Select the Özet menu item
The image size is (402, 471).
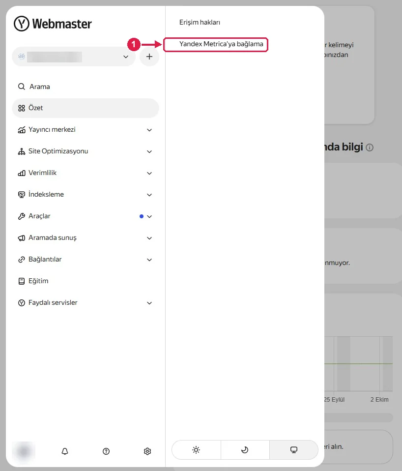click(x=85, y=108)
